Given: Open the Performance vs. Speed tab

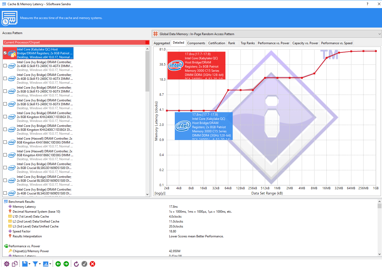Looking at the screenshot, I should tap(337, 43).
